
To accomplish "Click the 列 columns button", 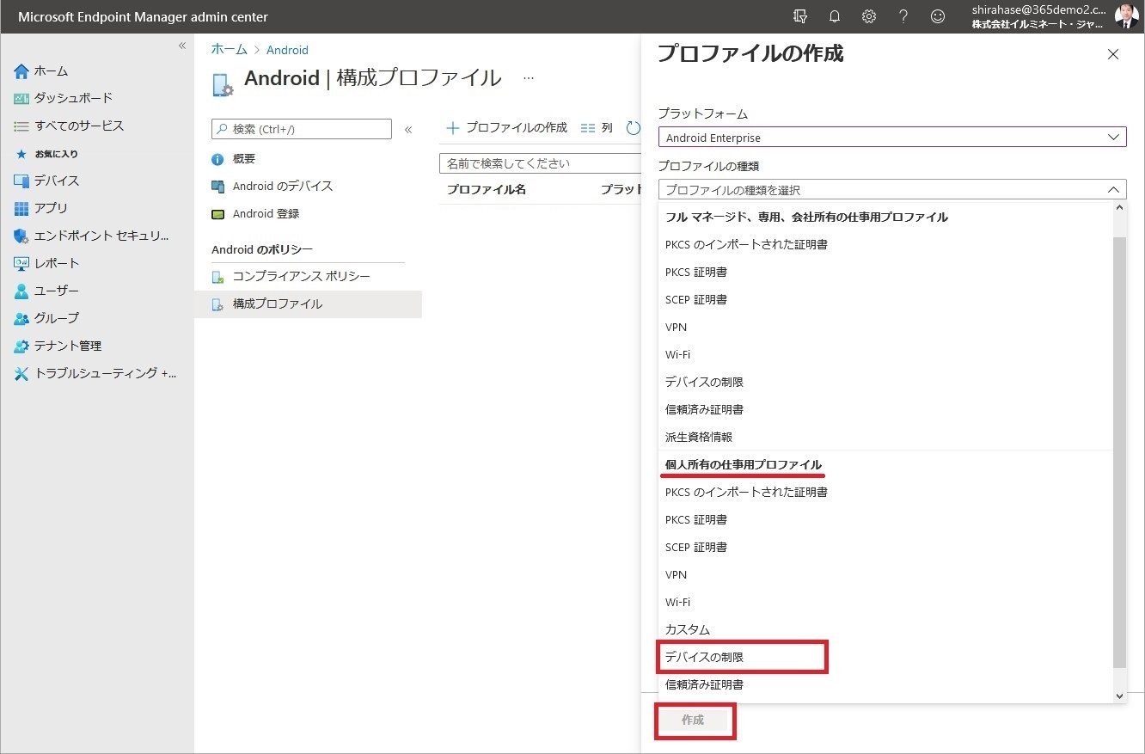I will tap(597, 128).
